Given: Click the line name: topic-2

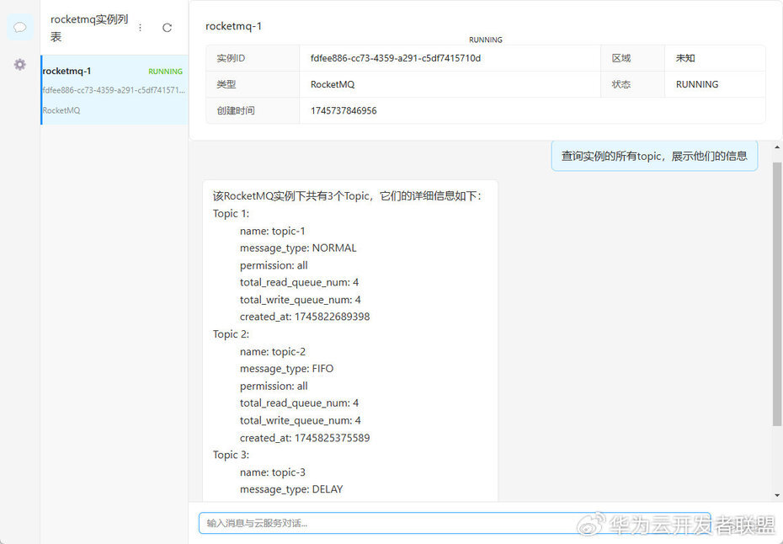Looking at the screenshot, I should point(273,352).
